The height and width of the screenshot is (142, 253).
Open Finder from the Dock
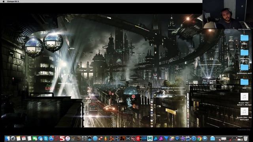tap(7, 138)
